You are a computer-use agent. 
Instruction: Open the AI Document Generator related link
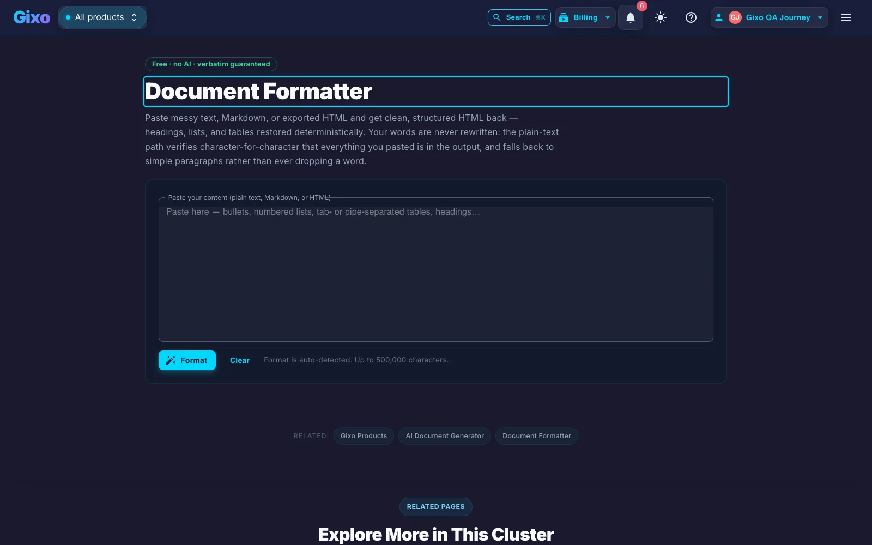(445, 436)
